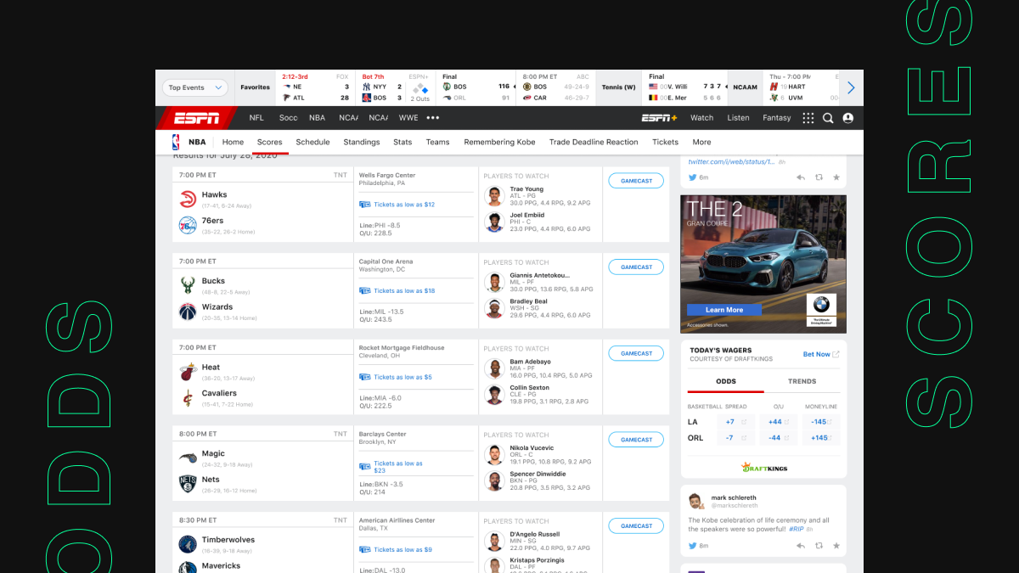Open tickets as low as $23
Screen dimensions: 1019x573
(x=392, y=467)
